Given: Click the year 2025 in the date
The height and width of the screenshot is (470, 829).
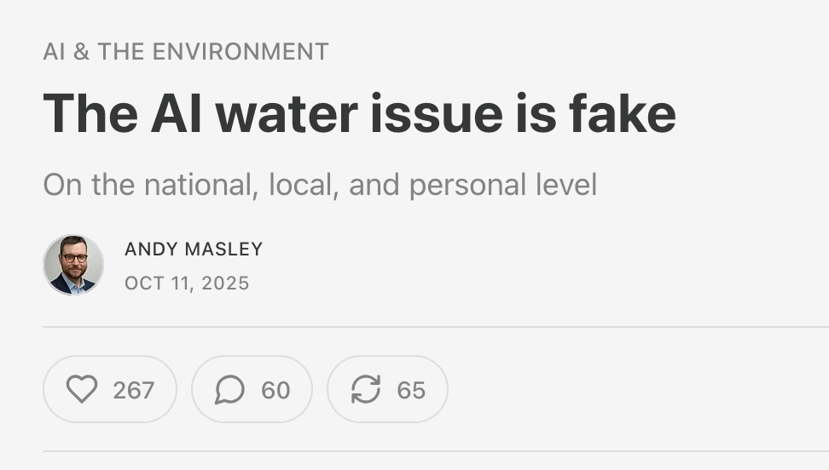Looking at the screenshot, I should point(226,284).
